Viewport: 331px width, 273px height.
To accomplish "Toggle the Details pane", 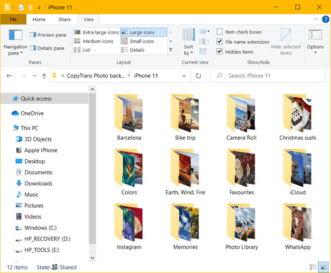I will (47, 48).
